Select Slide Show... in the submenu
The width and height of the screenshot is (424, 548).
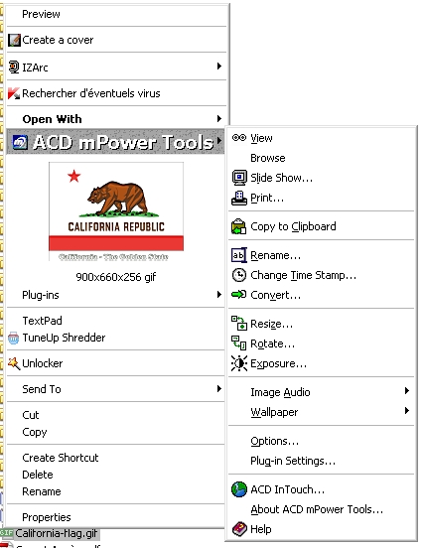[x=321, y=178]
